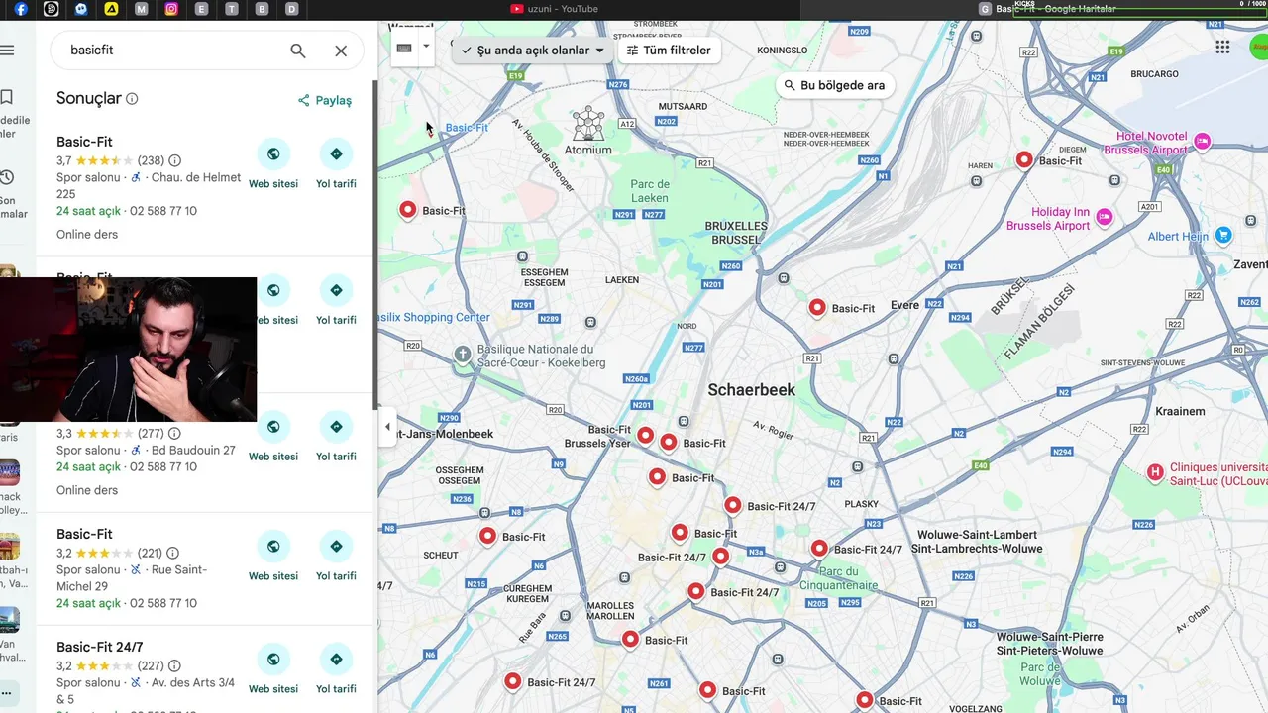Screen dimensions: 1268x713
Task: Open the pinned tab marked E
Action: pos(202,9)
